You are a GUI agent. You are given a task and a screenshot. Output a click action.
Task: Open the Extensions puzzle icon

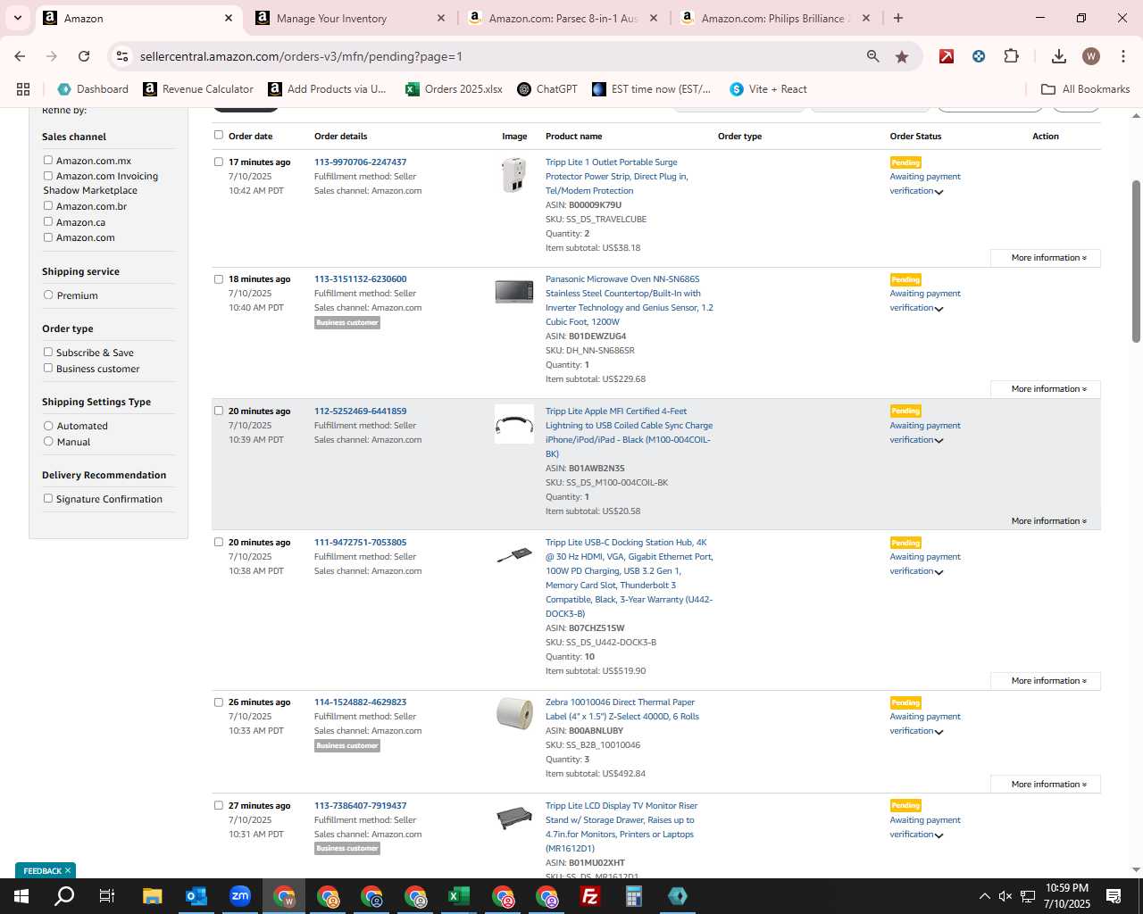[1011, 56]
